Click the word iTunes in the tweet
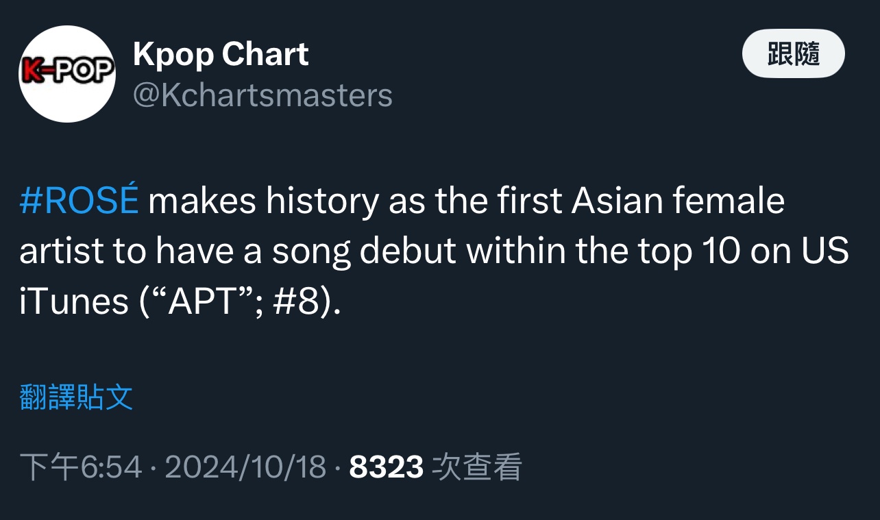Viewport: 880px width, 520px height. point(74,301)
